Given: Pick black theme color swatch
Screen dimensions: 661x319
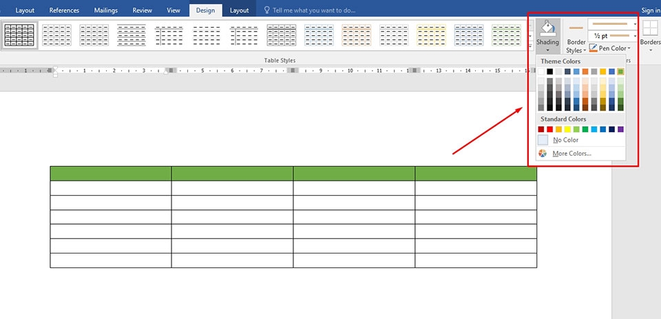Looking at the screenshot, I should [549, 72].
